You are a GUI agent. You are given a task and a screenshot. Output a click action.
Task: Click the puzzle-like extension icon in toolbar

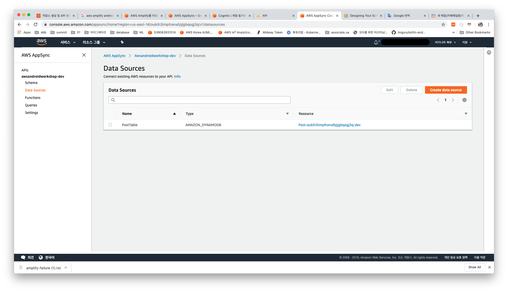pos(461,24)
